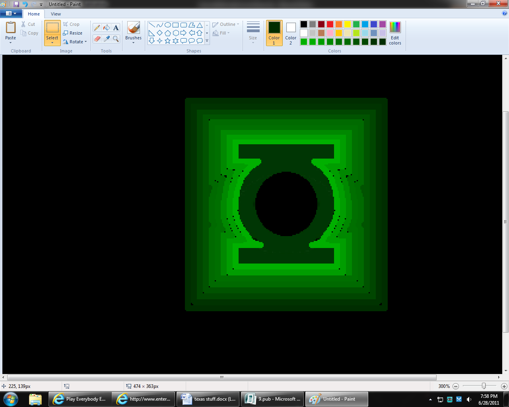
Task: Click the Crop command
Action: pyautogui.click(x=72, y=24)
